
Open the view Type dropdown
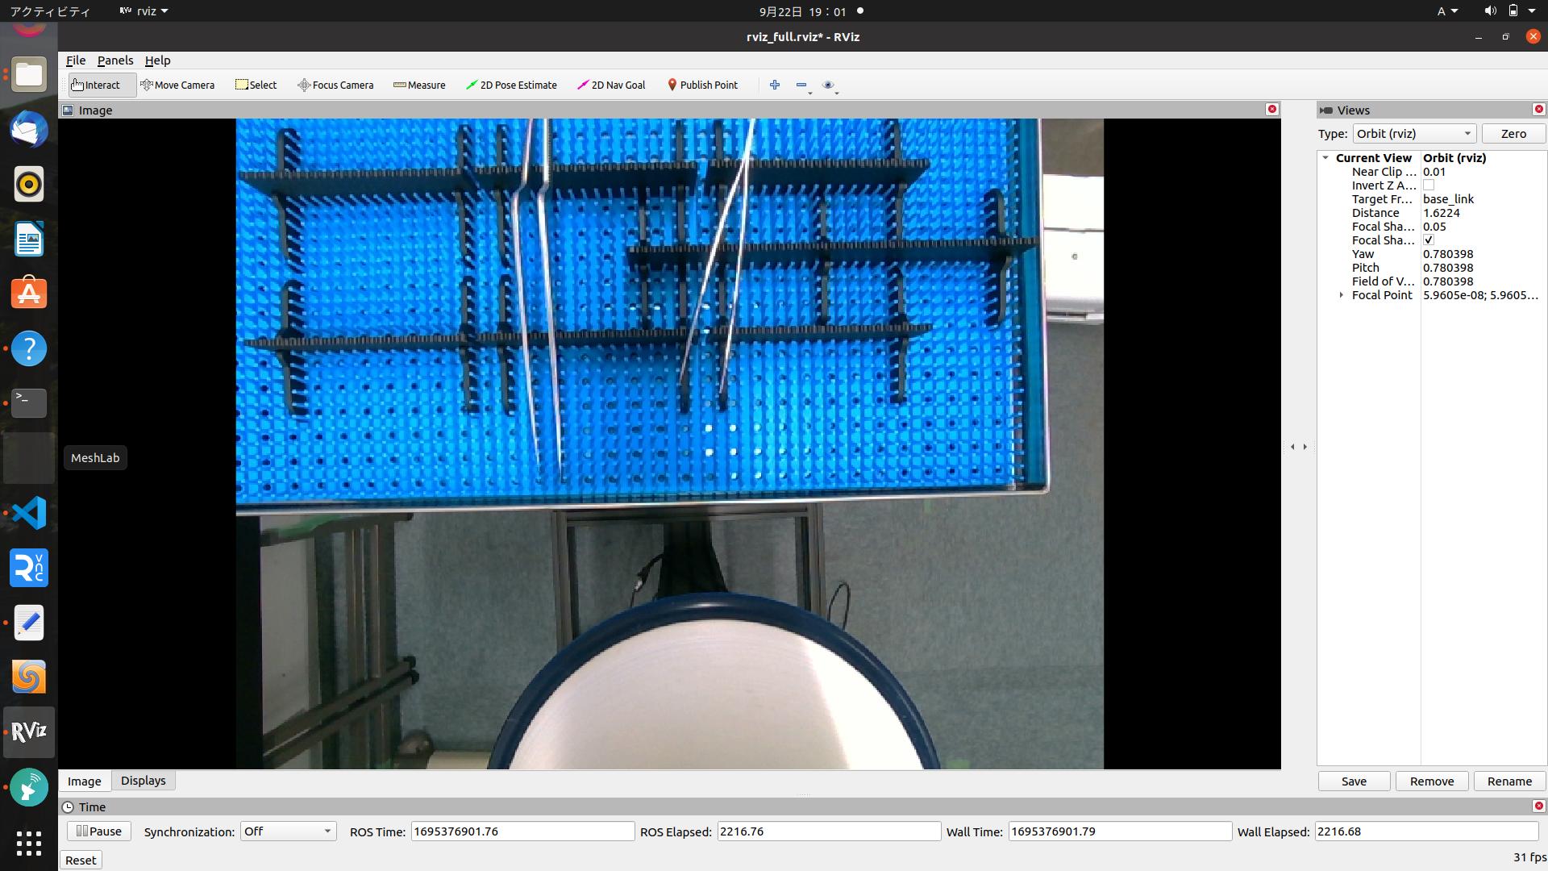(1414, 134)
